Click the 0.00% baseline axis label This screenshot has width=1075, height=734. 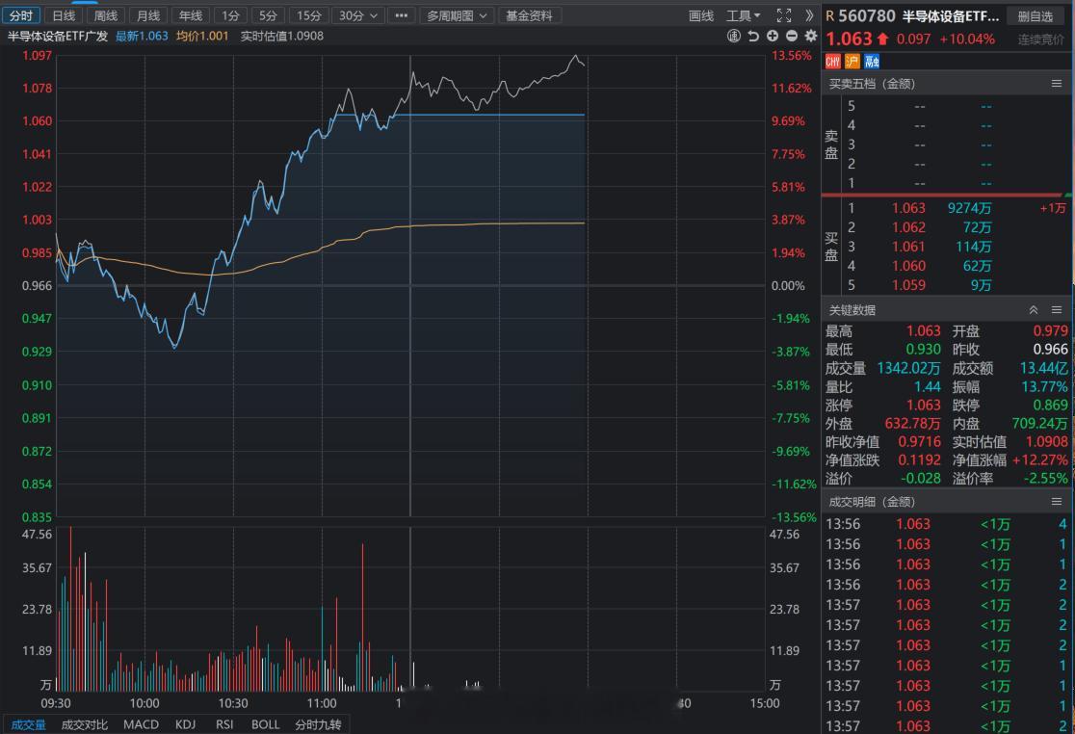788,286
